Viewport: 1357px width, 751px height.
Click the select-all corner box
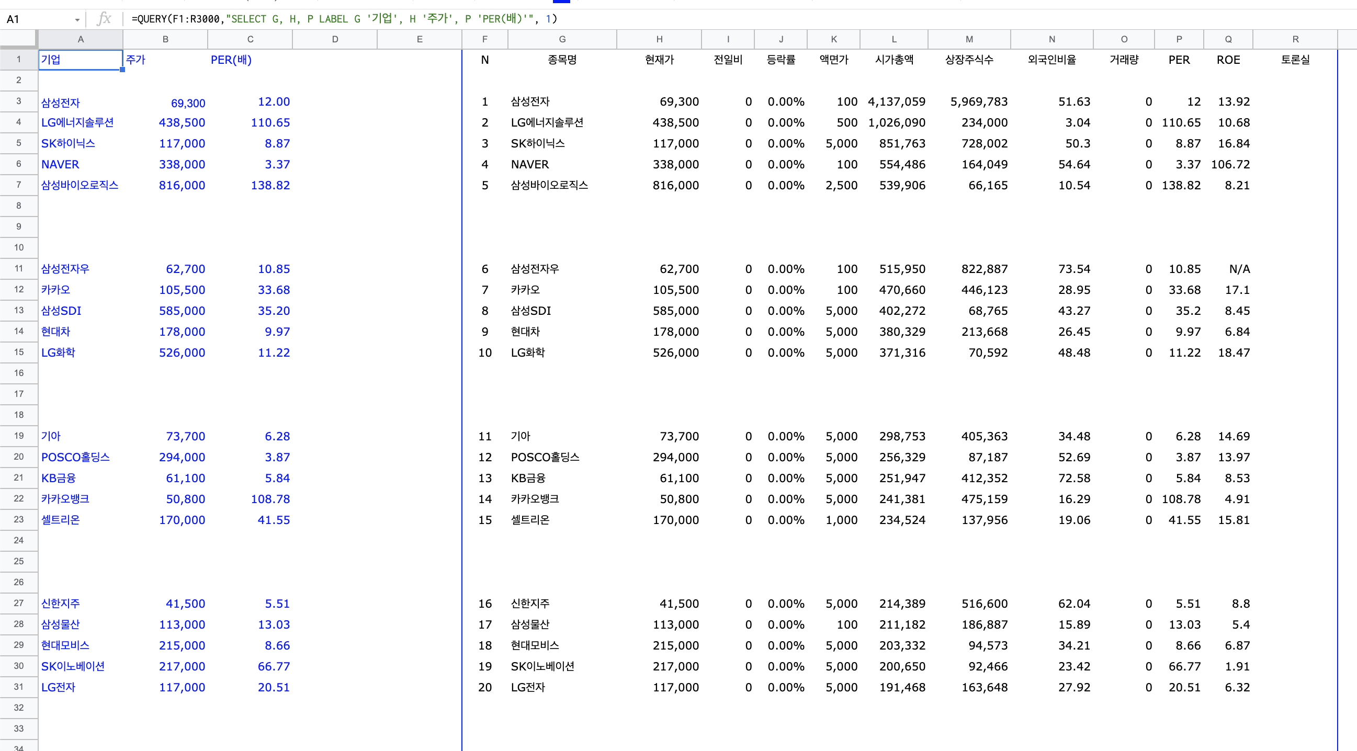18,39
